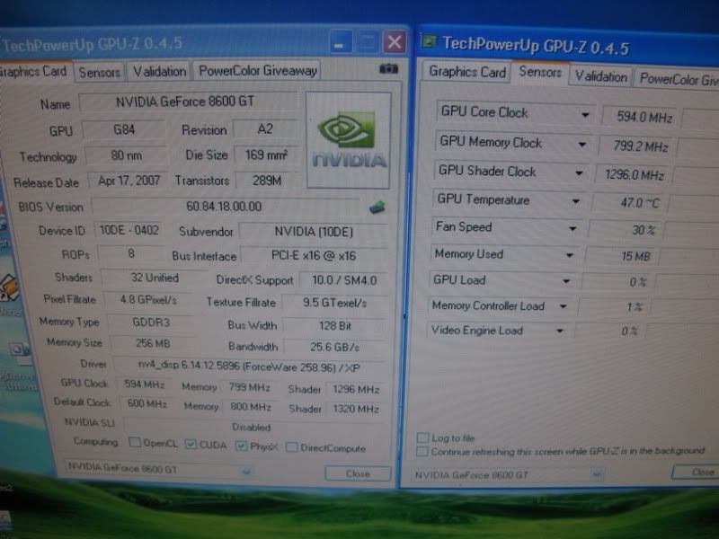Open Validation tab in the sensor readings window

click(x=600, y=76)
